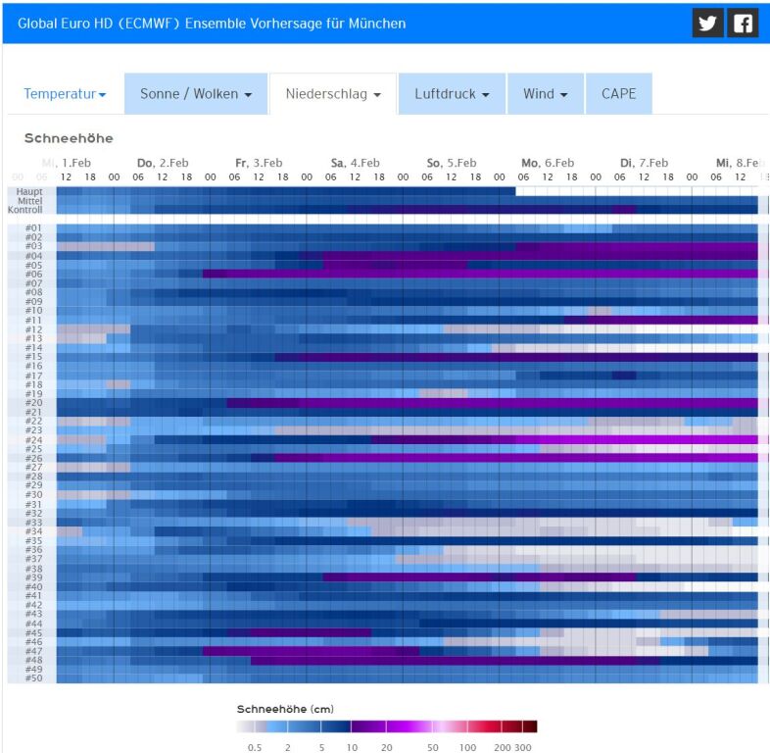Image resolution: width=770 pixels, height=753 pixels.
Task: Click ensemble member #50 row label
Action: point(33,678)
